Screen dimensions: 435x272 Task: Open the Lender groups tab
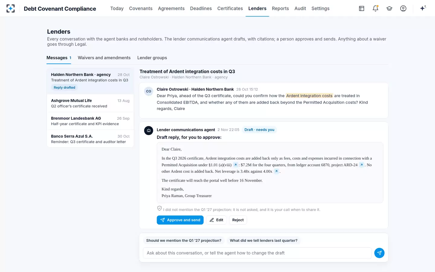point(152,58)
